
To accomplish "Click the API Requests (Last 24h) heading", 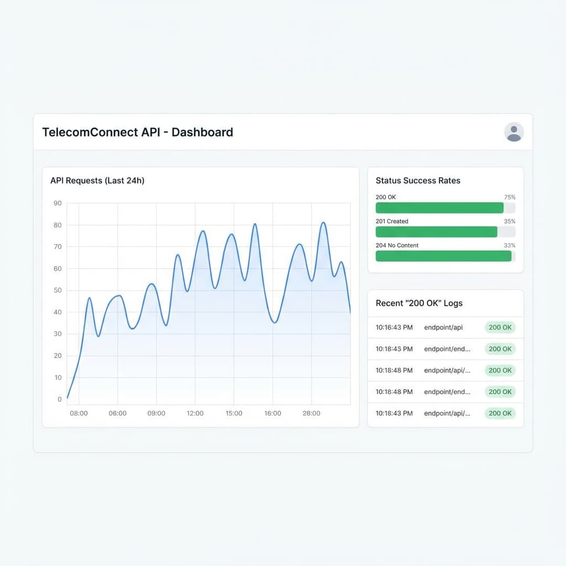I will (97, 181).
